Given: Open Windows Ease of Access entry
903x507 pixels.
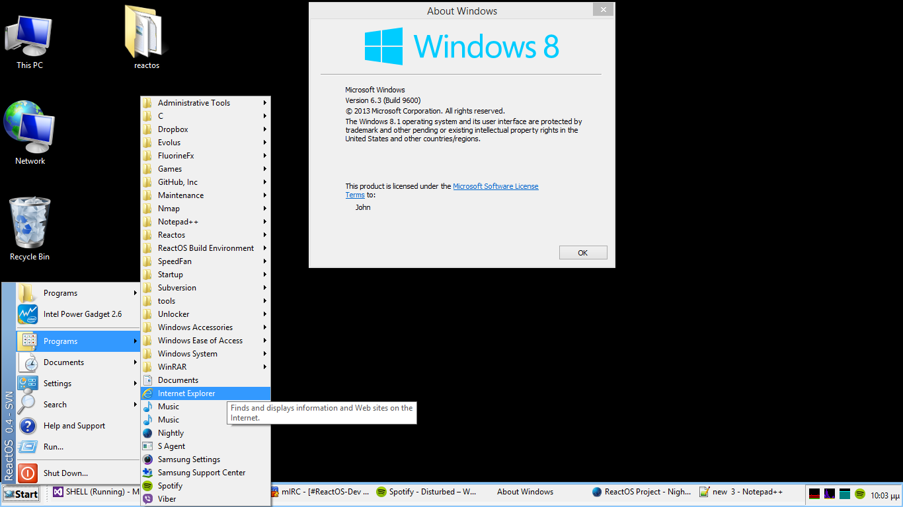Looking at the screenshot, I should click(206, 341).
